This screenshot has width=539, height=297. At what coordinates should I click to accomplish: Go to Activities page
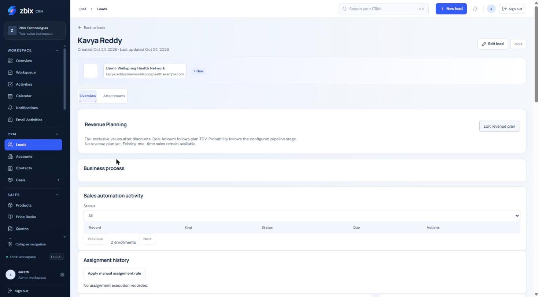[x=33, y=84]
